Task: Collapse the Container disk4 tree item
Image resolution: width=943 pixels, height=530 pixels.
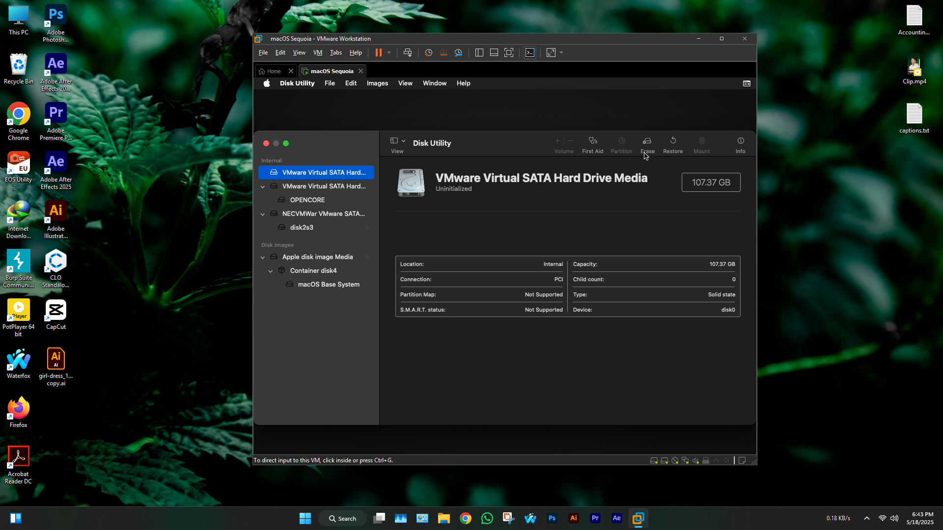Action: point(271,271)
